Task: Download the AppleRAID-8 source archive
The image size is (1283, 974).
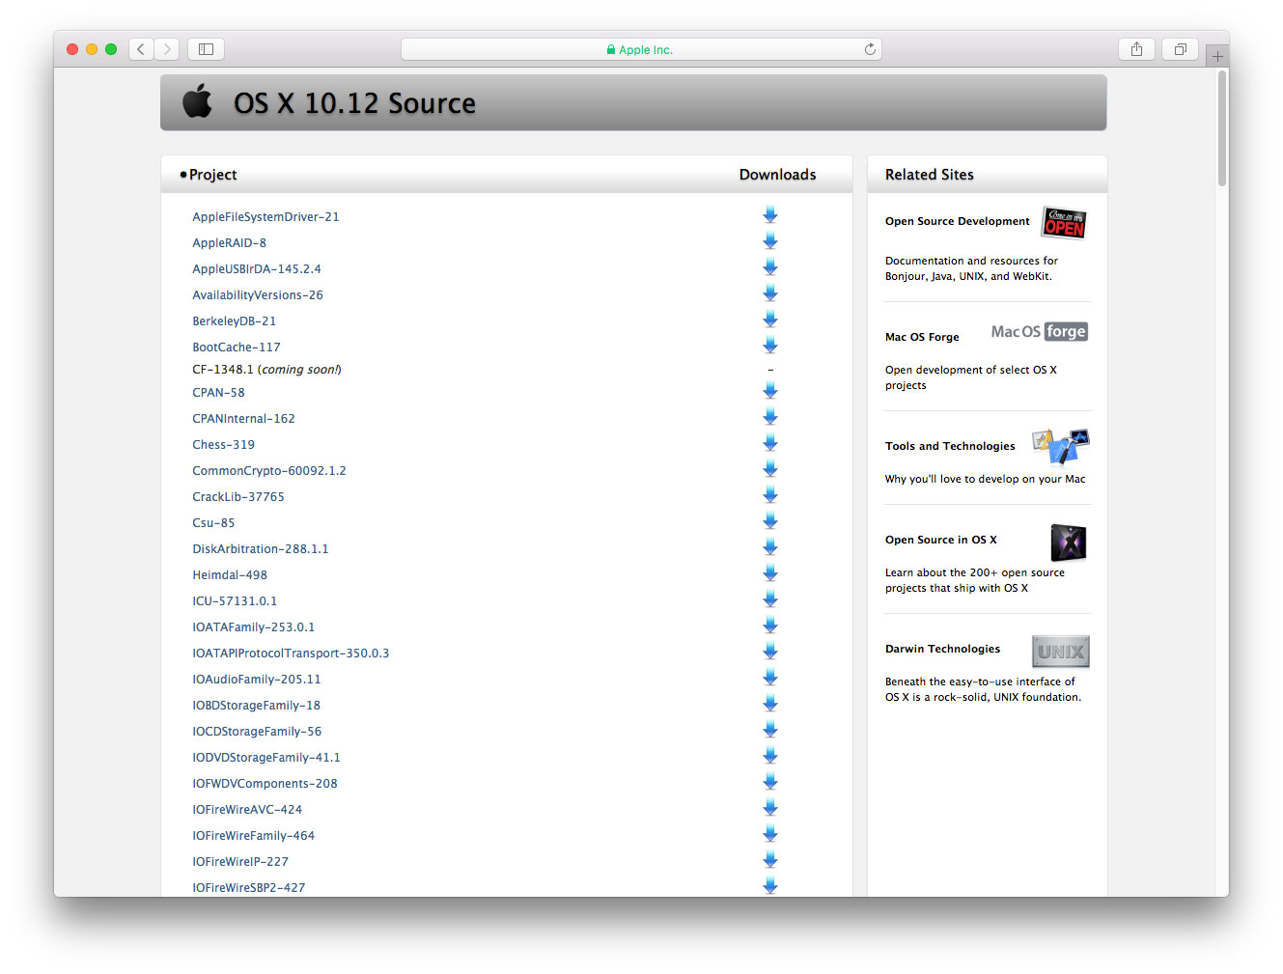Action: pyautogui.click(x=769, y=239)
